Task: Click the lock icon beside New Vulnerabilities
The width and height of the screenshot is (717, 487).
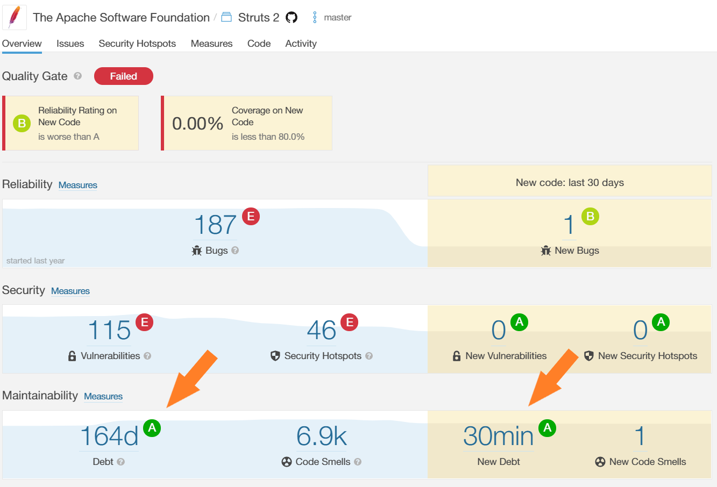Action: click(457, 356)
